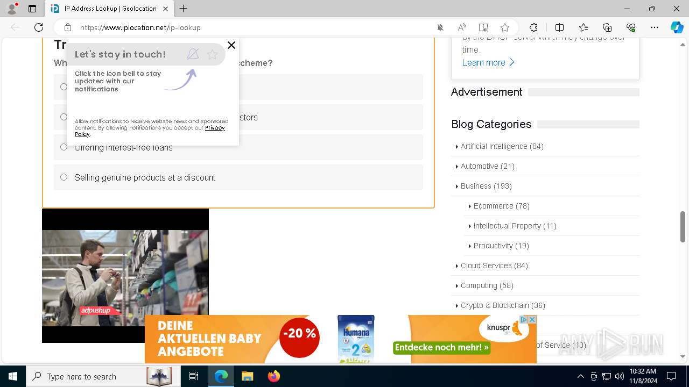The image size is (689, 387).
Task: Enter Immersive Reader mode
Action: (x=483, y=27)
